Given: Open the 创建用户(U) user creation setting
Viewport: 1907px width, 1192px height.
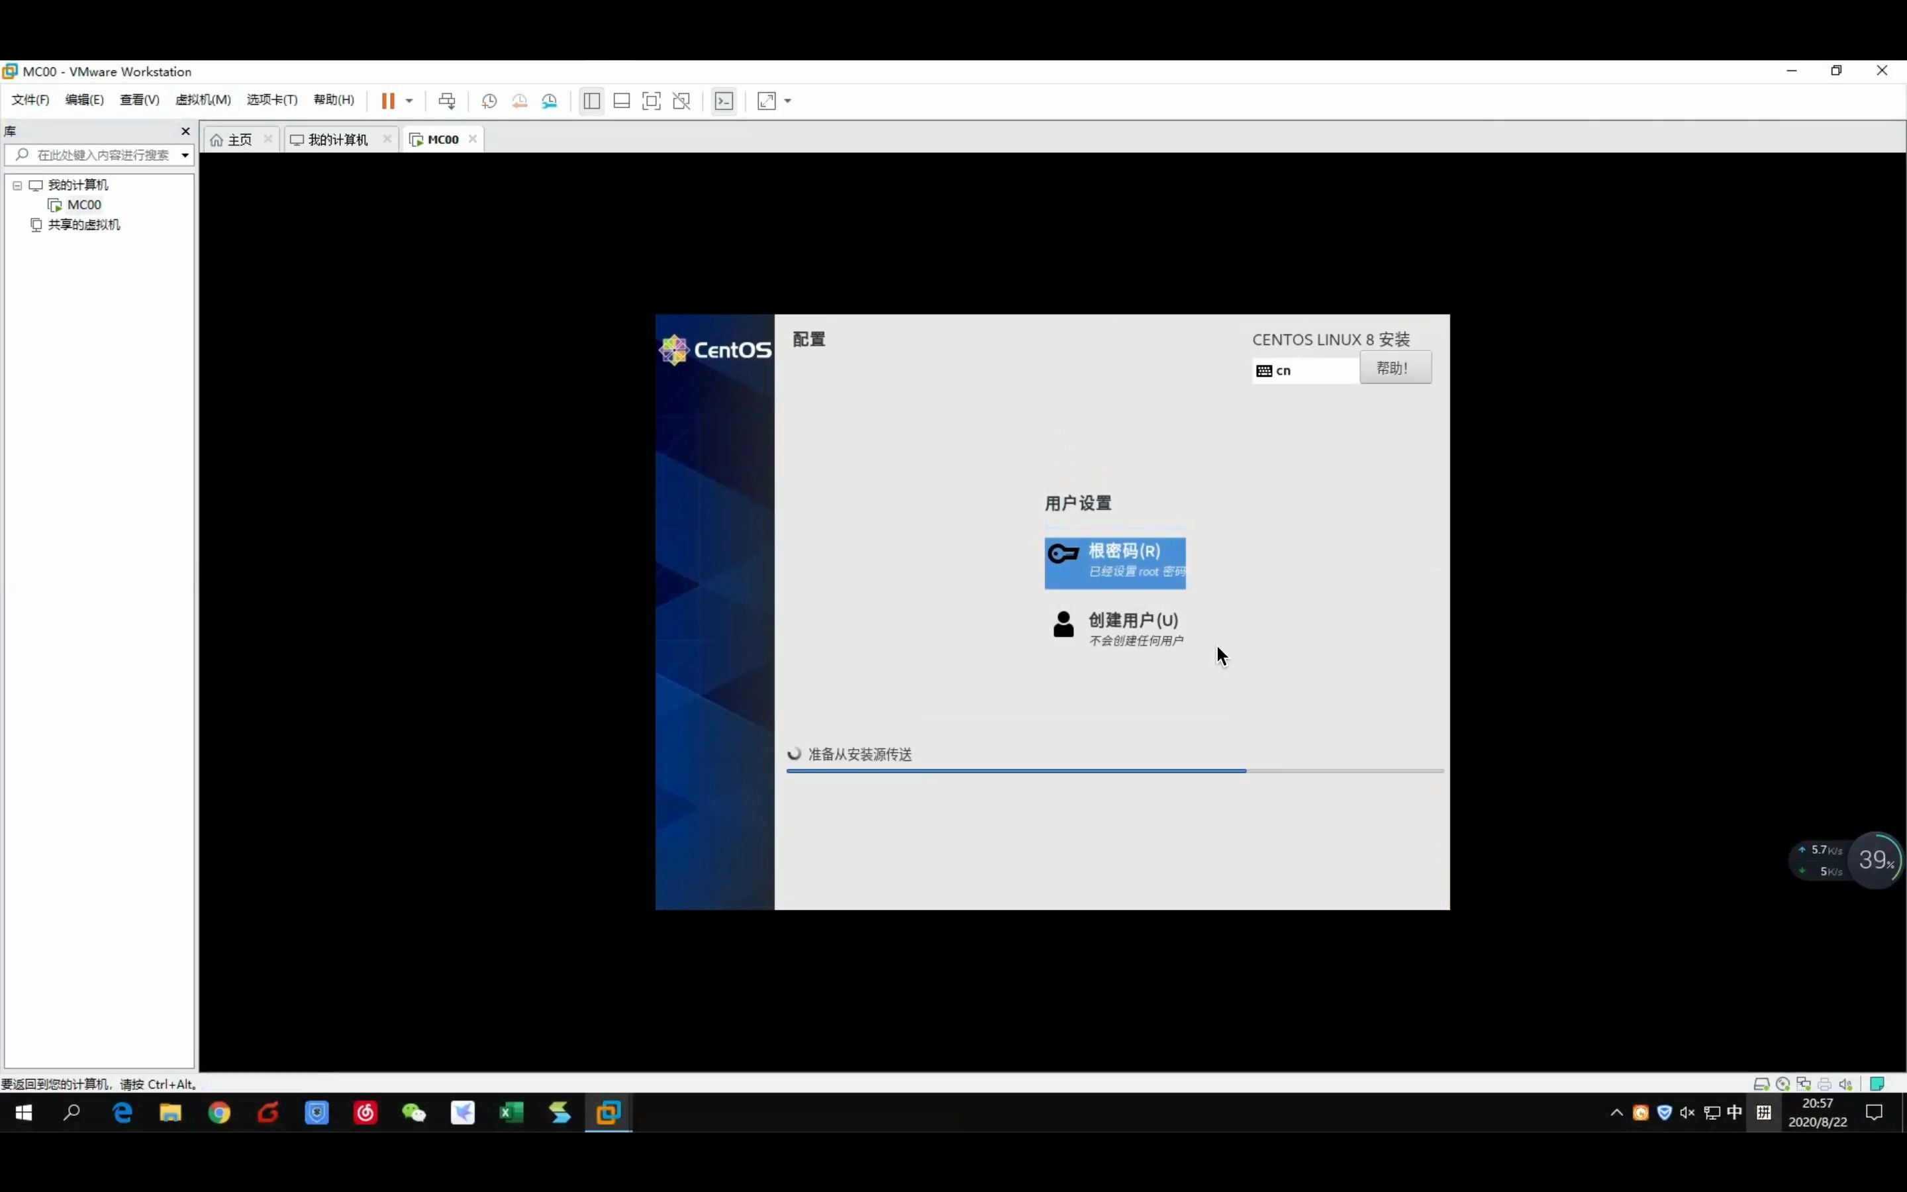Looking at the screenshot, I should (1116, 628).
